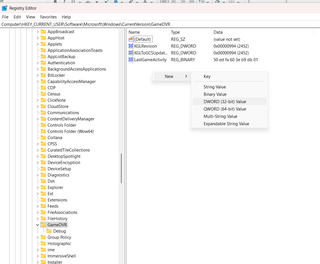Open the Edit menu
The height and width of the screenshot is (264, 320).
[17, 17]
